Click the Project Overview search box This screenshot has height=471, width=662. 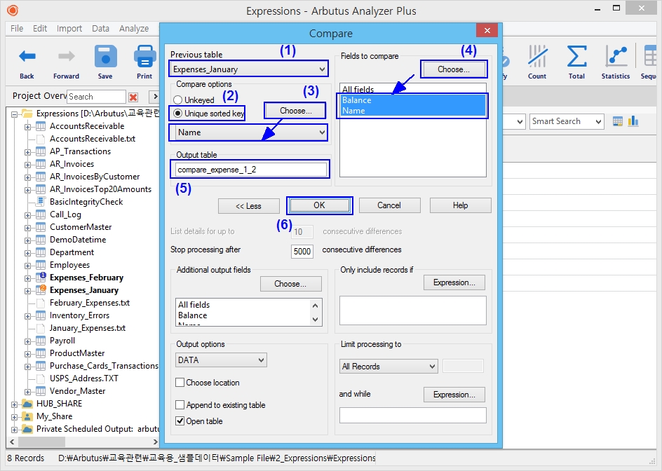96,97
